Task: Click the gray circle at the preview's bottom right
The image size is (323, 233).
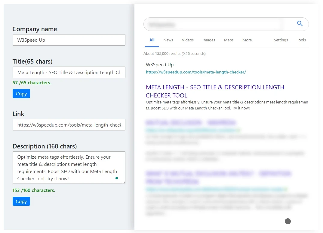Action: coord(288,221)
